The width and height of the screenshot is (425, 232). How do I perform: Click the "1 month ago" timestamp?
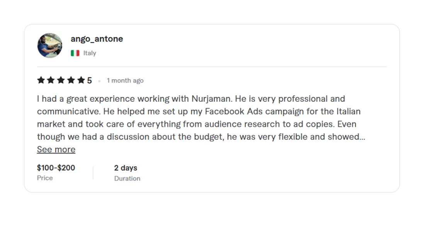tap(125, 80)
